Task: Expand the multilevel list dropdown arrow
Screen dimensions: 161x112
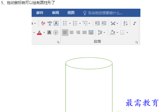Action: click(x=89, y=23)
